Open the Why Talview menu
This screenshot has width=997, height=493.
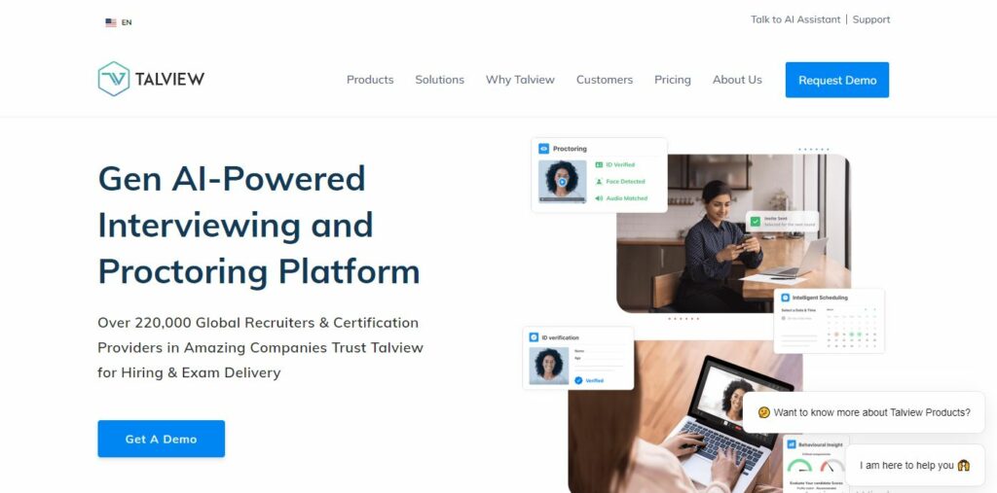coord(520,80)
